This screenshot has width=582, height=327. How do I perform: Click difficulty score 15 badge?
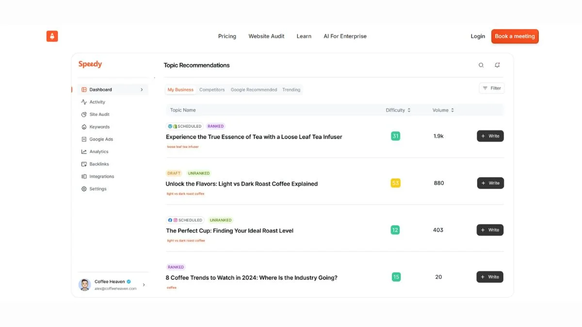(x=396, y=277)
